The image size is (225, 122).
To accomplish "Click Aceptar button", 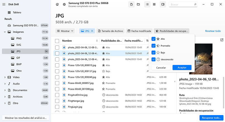I will point(182,68).
